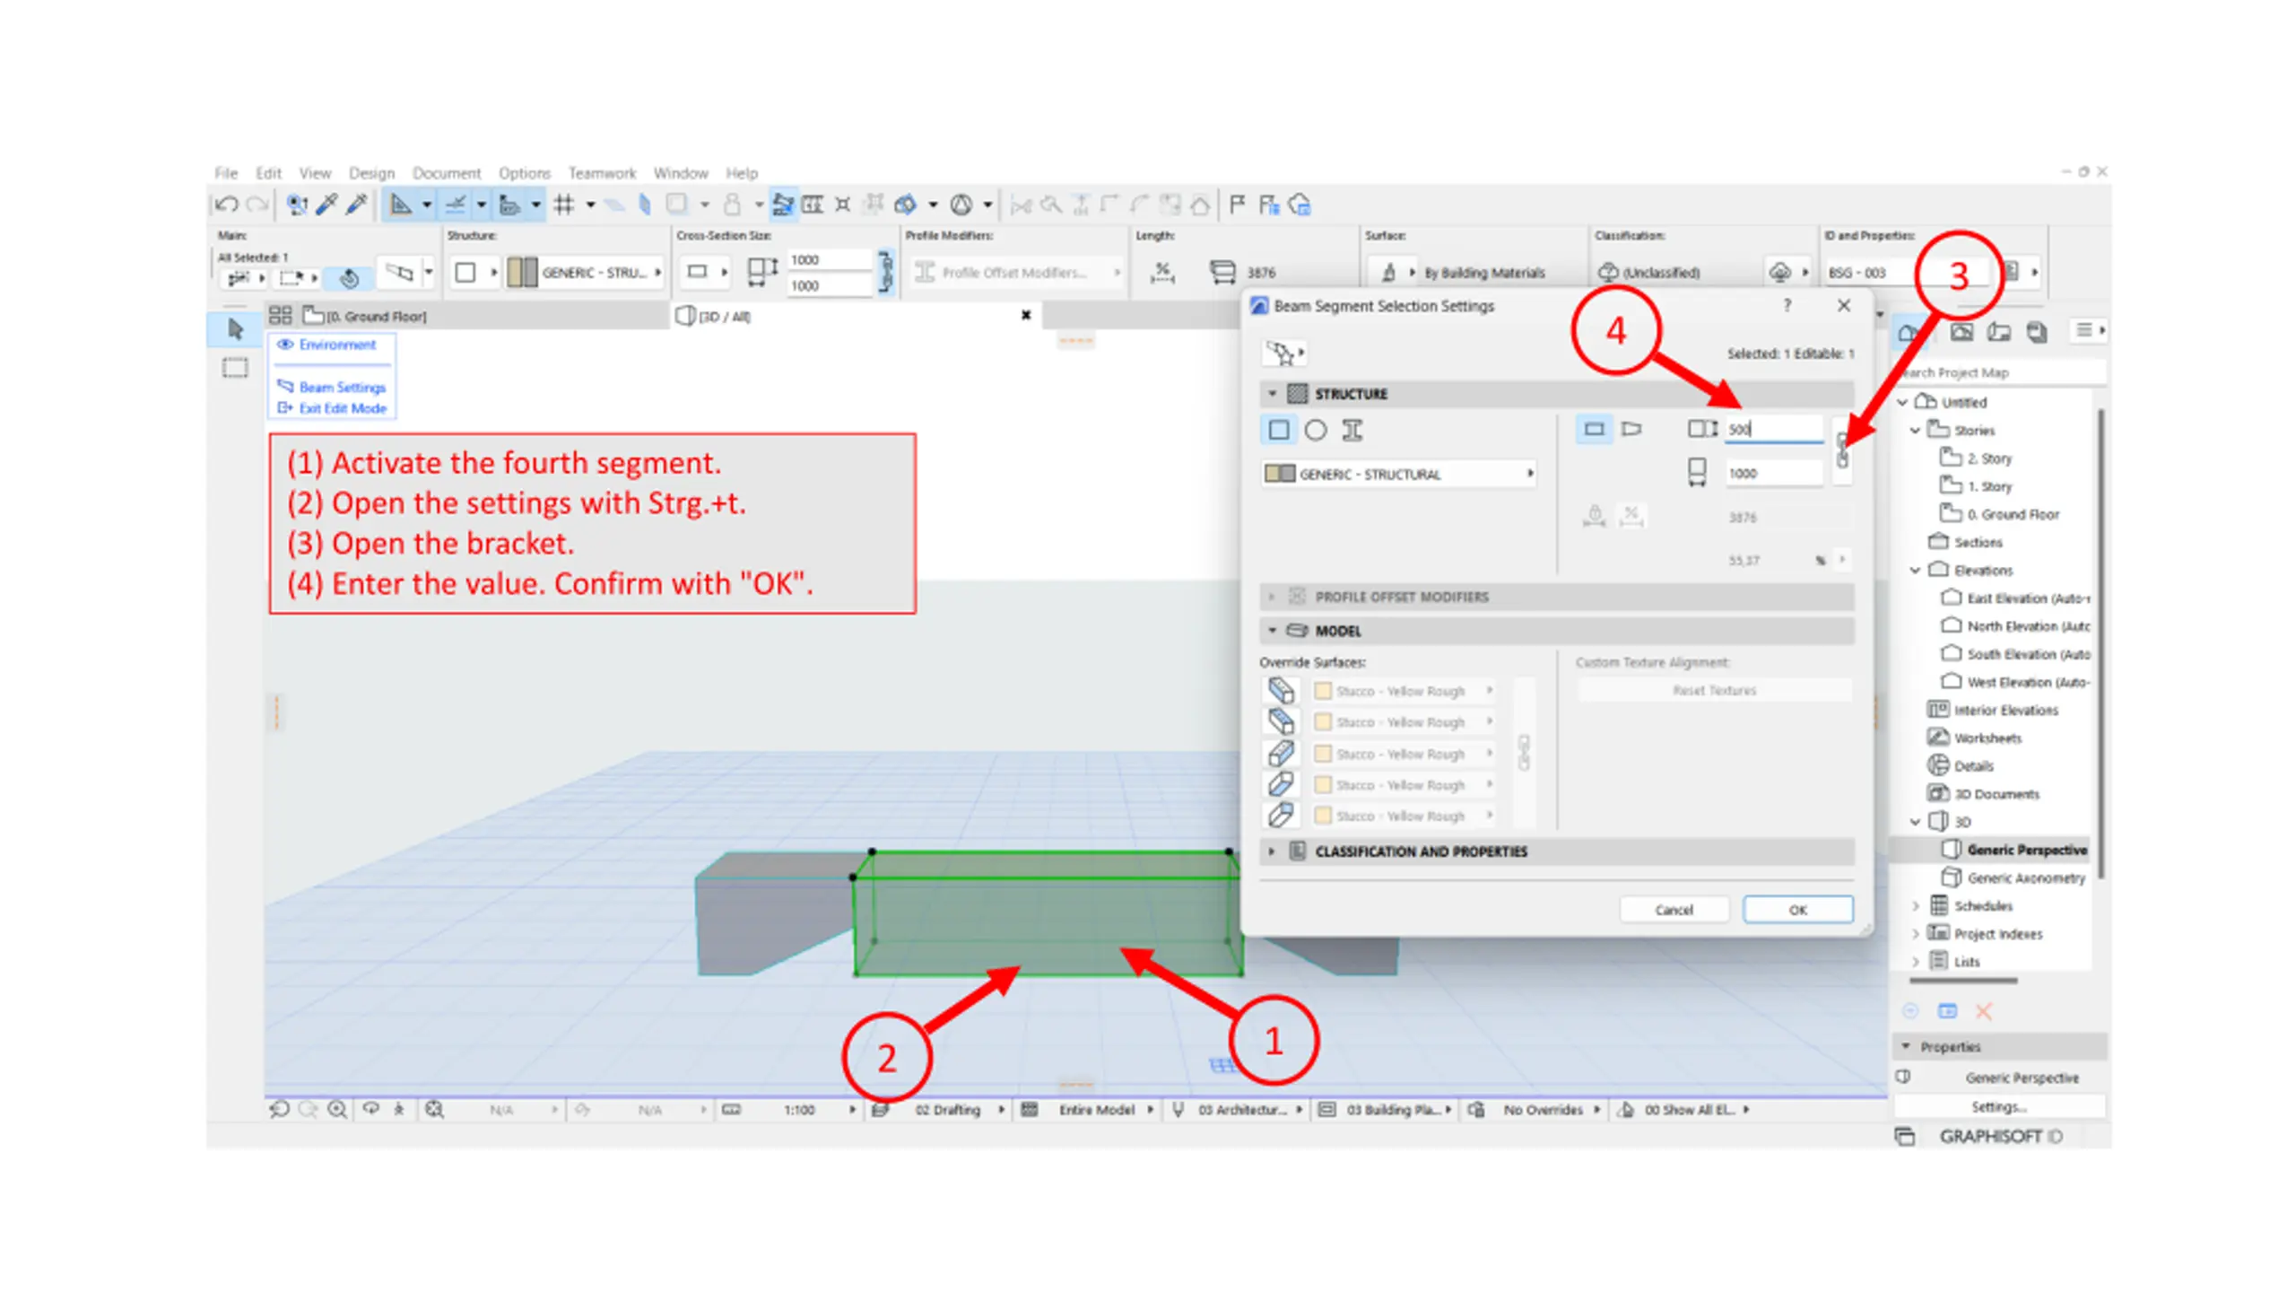The width and height of the screenshot is (2296, 1292).
Task: Click the Search Project Map field
Action: pos(1999,372)
